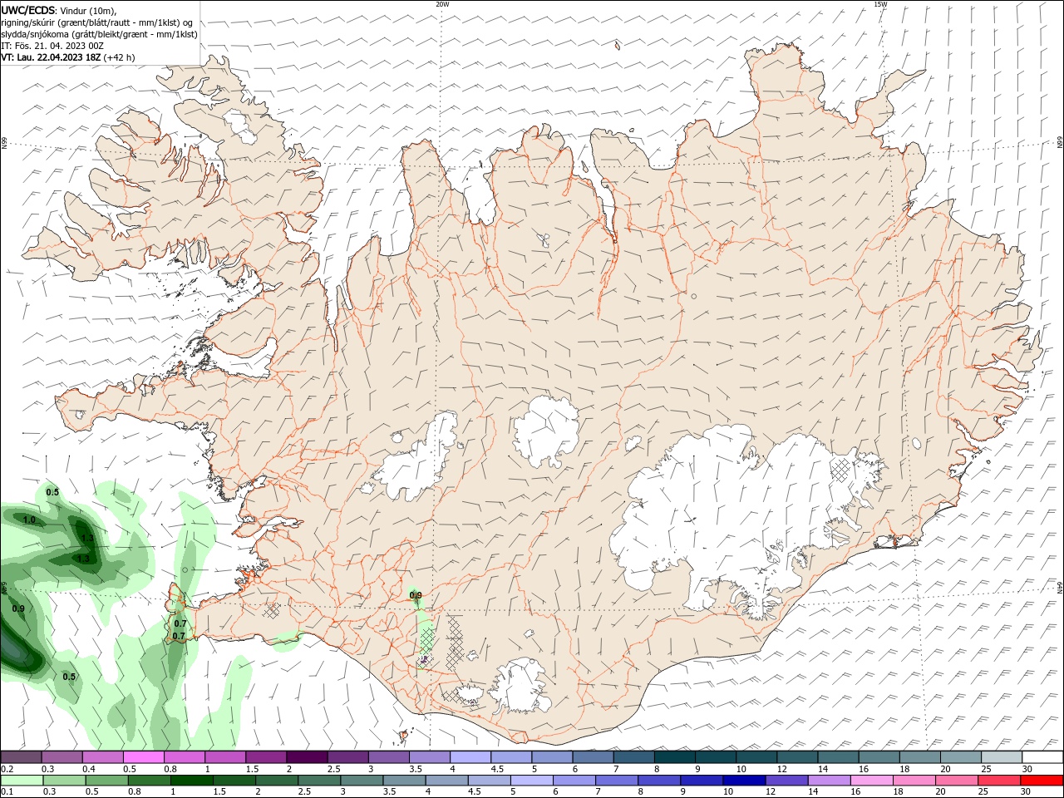Select the 'IT: Fös. 21. 04. 2023 00Z' line
The image size is (1064, 798).
tap(52, 46)
